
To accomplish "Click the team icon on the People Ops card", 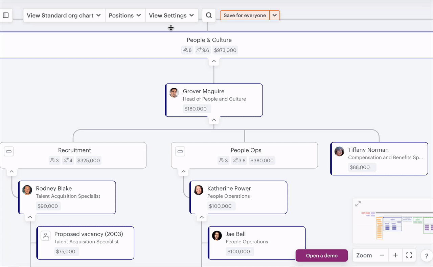I will click(180, 151).
